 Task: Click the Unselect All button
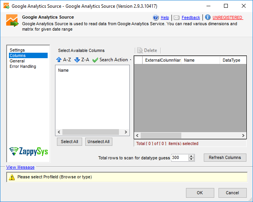pos(98,142)
